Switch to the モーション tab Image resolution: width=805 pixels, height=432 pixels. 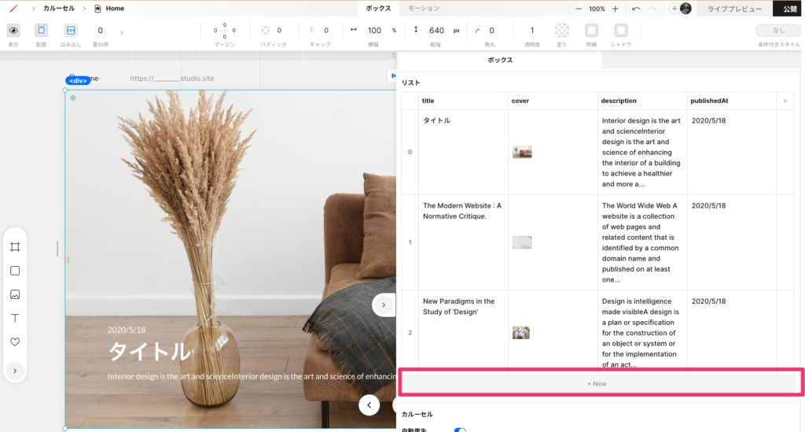[x=424, y=8]
